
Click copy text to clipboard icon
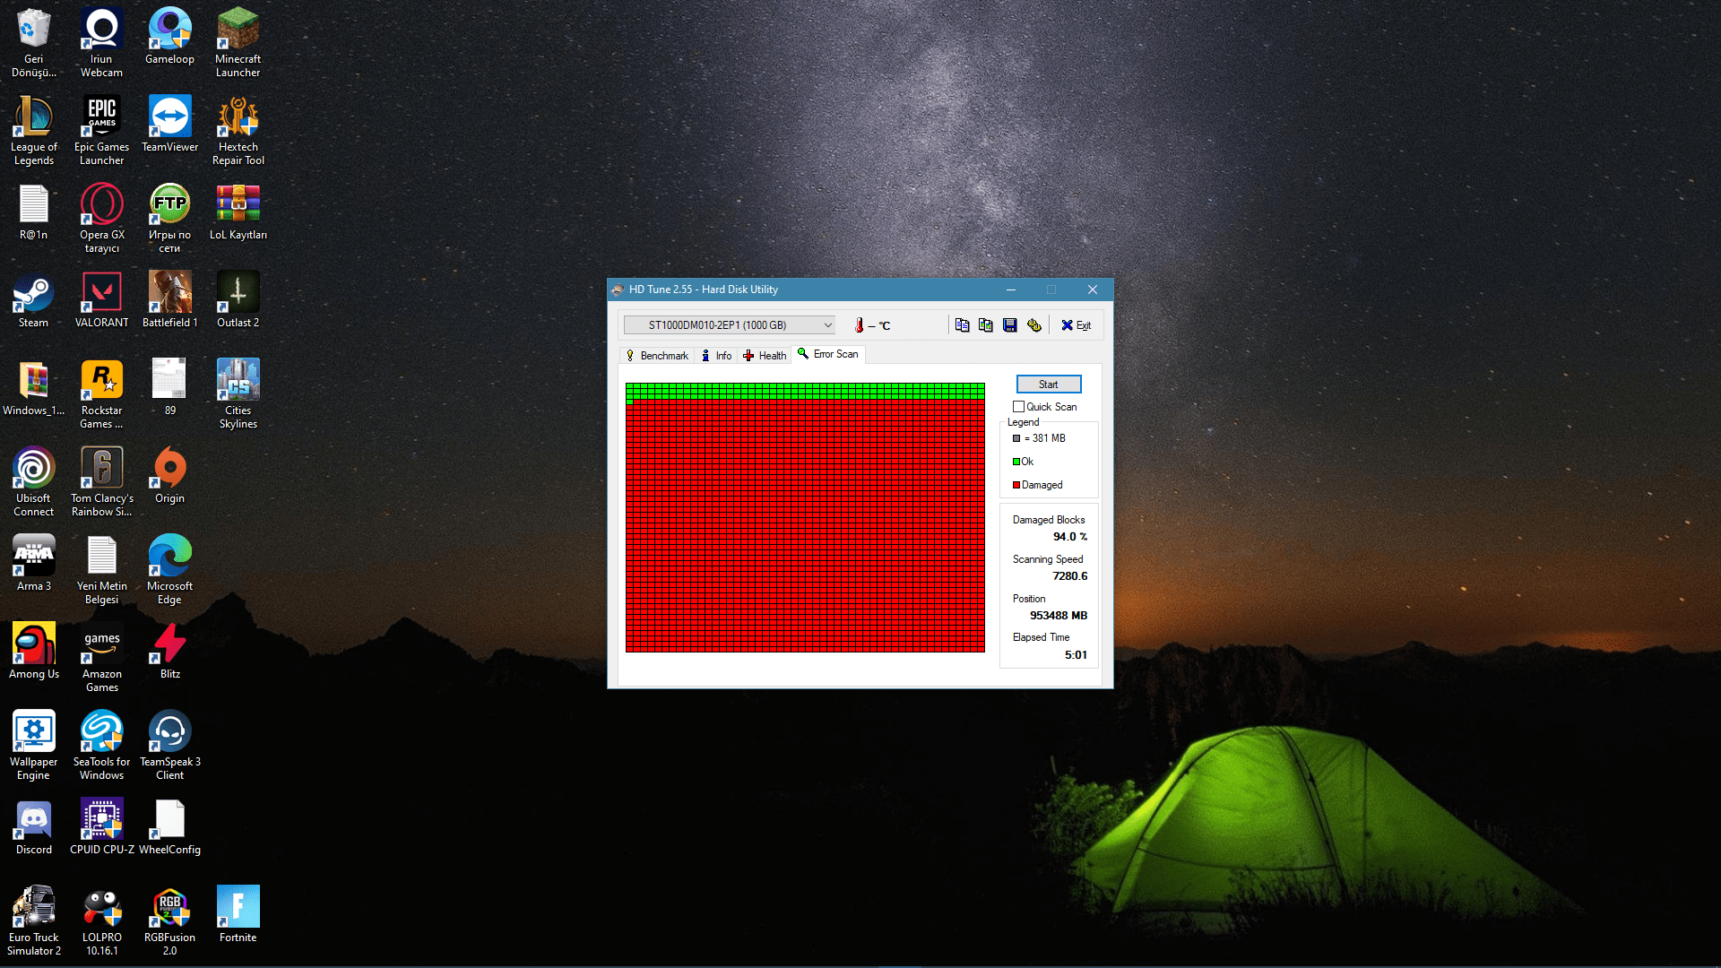(x=962, y=325)
